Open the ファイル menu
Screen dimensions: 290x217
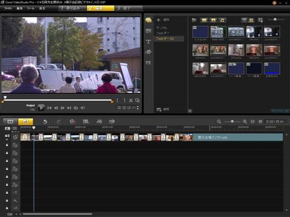pos(8,8)
